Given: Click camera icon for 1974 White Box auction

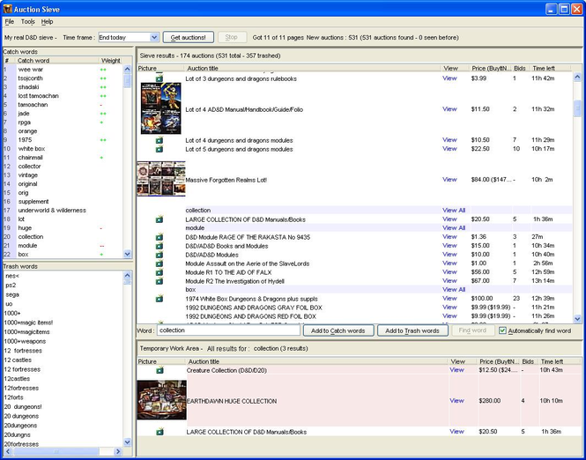Looking at the screenshot, I should 159,299.
